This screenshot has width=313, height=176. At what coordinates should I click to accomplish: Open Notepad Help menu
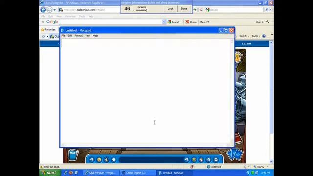(x=95, y=36)
